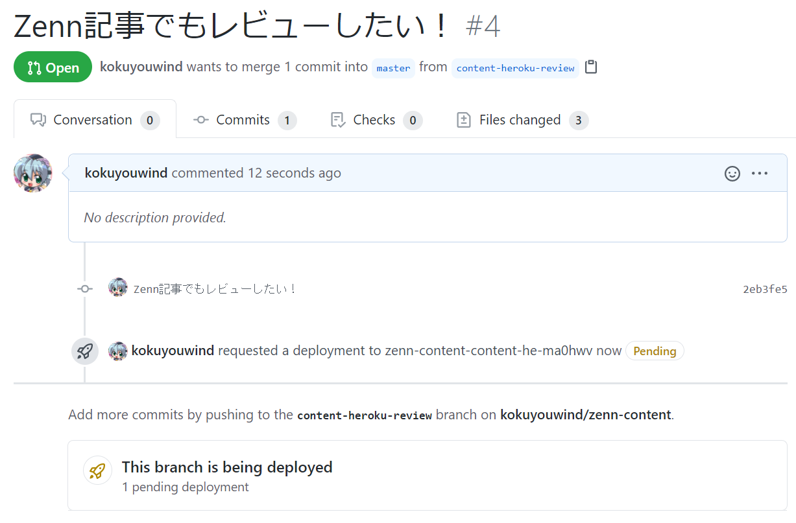Add a reaction with the smiley icon
This screenshot has width=796, height=523.
coord(732,174)
